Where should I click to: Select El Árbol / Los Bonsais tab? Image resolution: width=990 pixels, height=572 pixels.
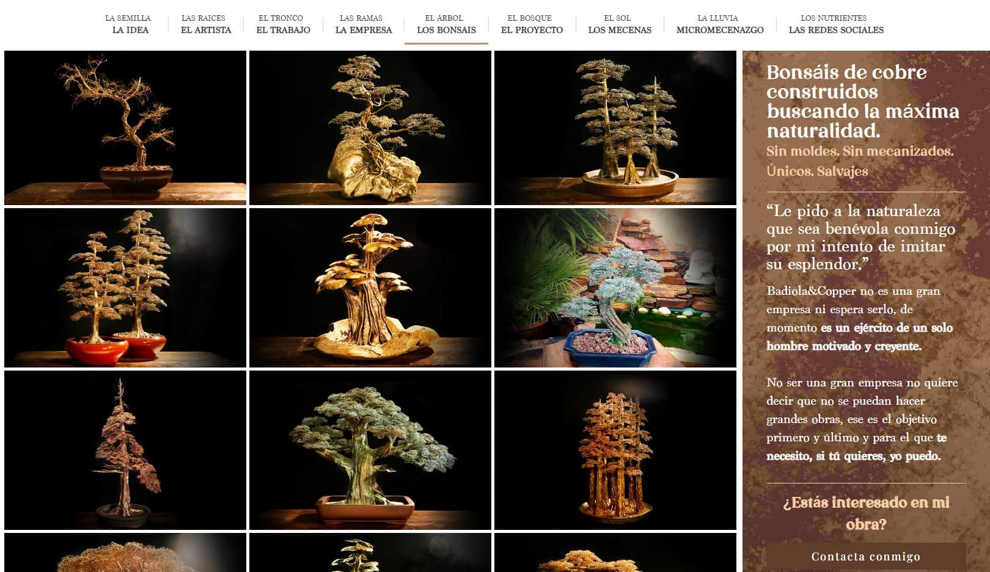click(x=446, y=24)
